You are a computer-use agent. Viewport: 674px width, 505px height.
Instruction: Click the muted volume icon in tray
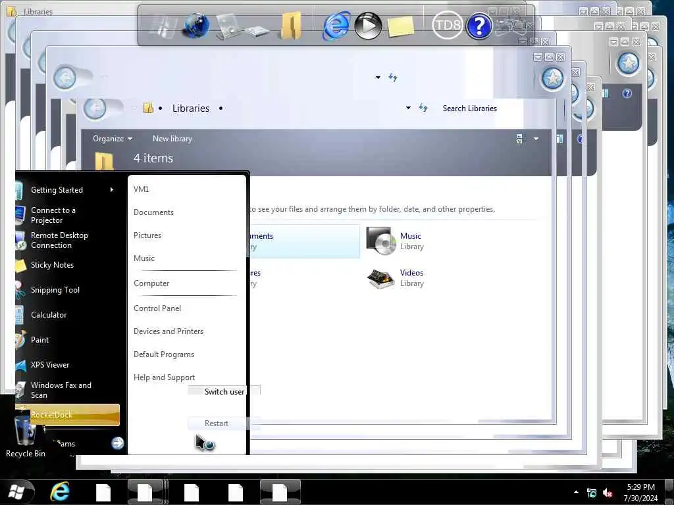608,493
